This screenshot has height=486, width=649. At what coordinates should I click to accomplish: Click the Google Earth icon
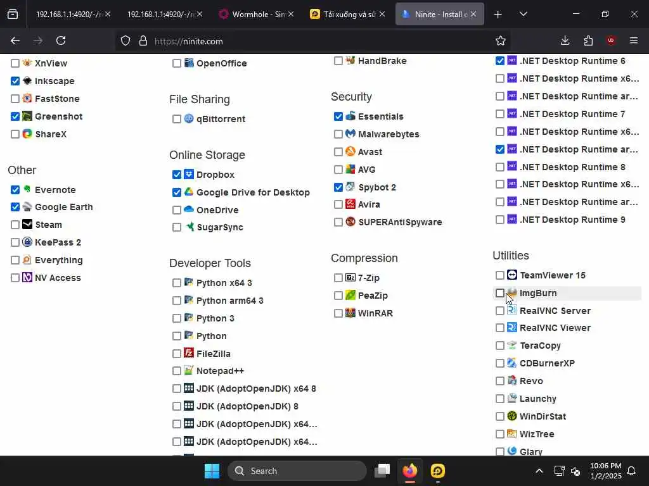point(27,207)
